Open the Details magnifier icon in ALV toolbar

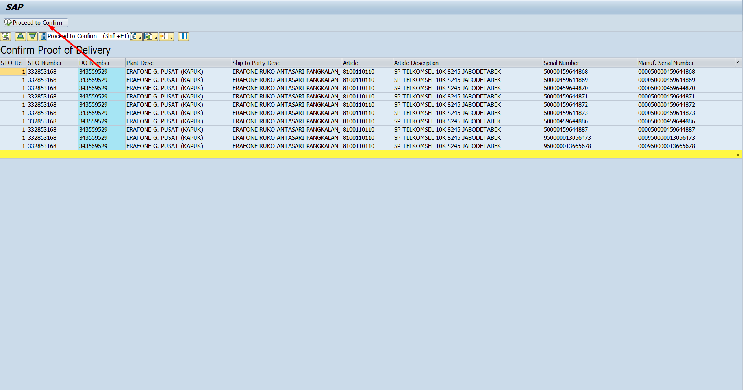[x=6, y=37]
